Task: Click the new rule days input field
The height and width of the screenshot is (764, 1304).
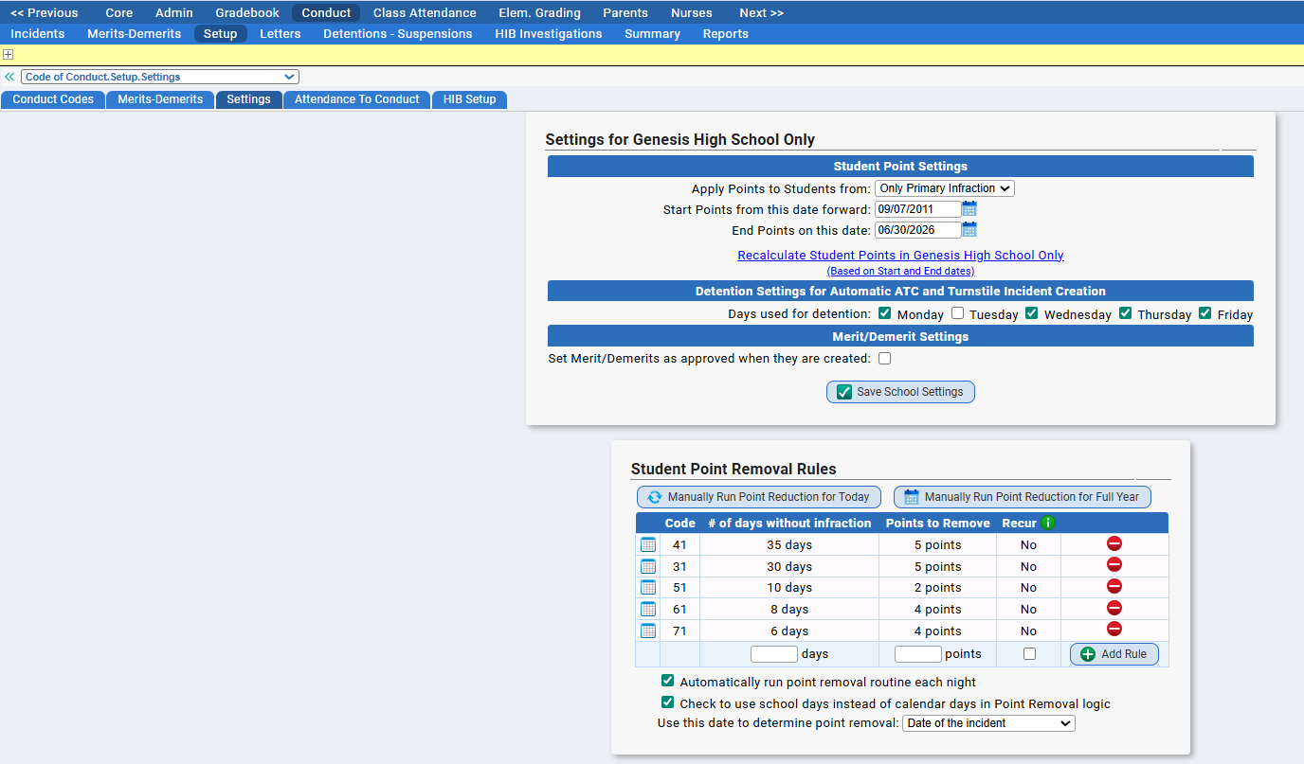Action: tap(774, 654)
